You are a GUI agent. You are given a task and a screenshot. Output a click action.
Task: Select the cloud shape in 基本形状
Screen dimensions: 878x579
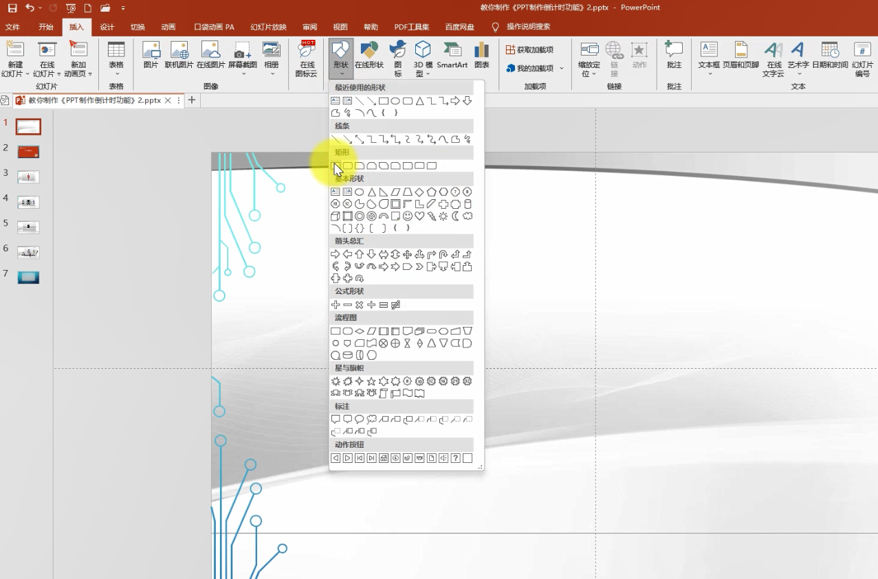tap(468, 216)
